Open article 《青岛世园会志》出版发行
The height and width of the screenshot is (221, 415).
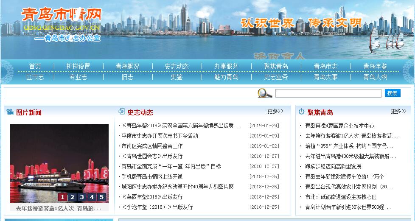152,156
